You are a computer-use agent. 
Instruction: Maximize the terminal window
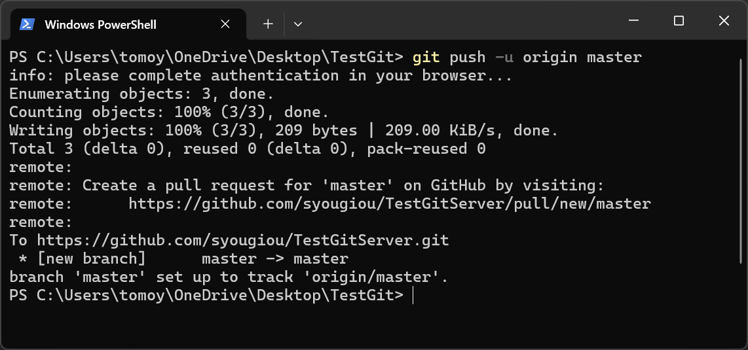pos(679,21)
